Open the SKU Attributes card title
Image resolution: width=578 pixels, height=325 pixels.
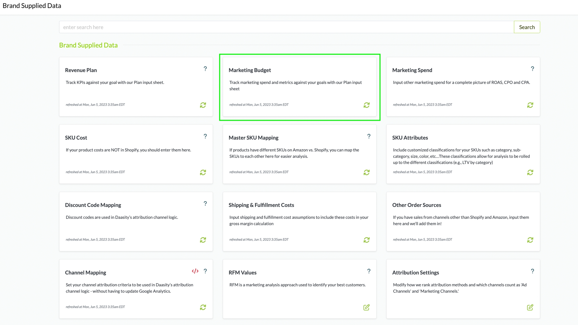[x=410, y=138]
